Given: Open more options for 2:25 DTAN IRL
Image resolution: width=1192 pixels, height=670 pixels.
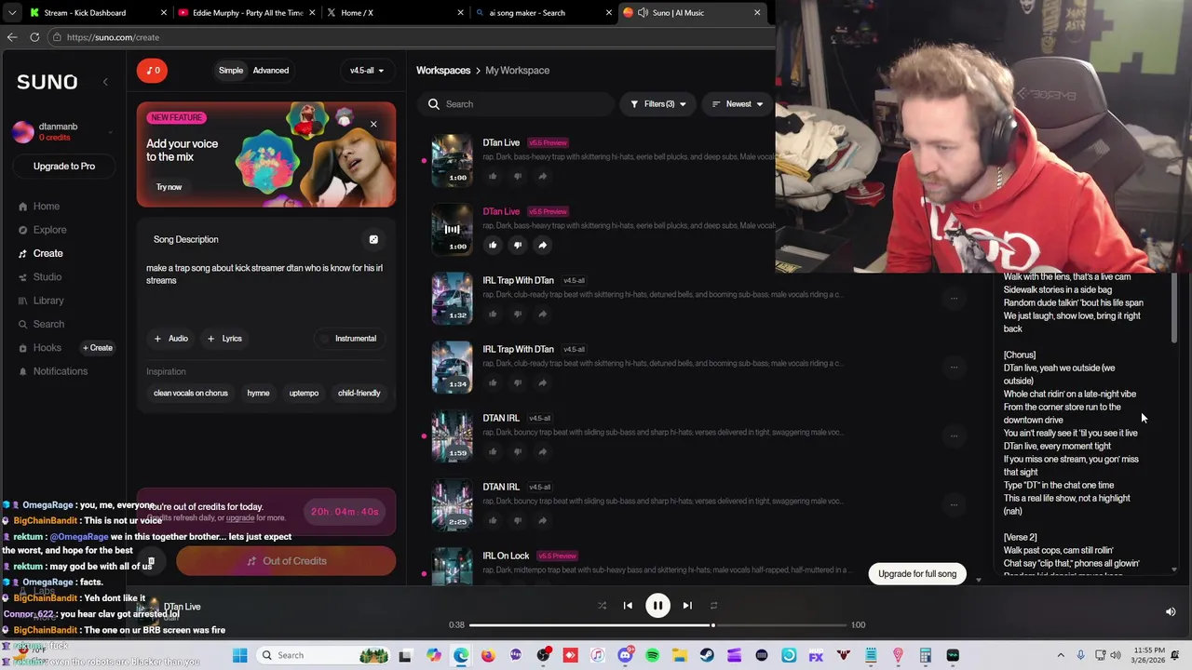Looking at the screenshot, I should pos(954,505).
